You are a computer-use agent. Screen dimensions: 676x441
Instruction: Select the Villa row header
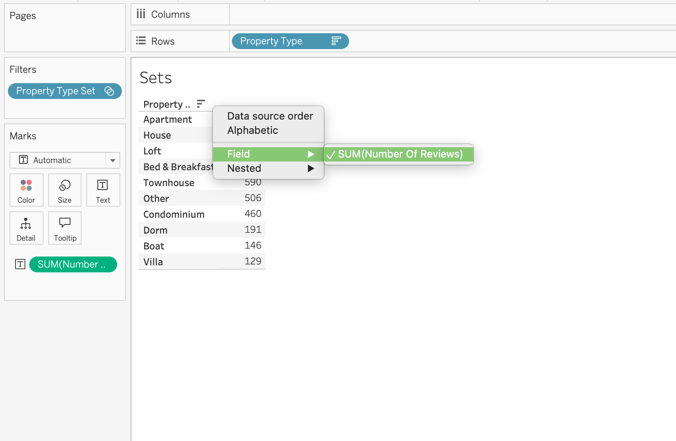click(153, 262)
